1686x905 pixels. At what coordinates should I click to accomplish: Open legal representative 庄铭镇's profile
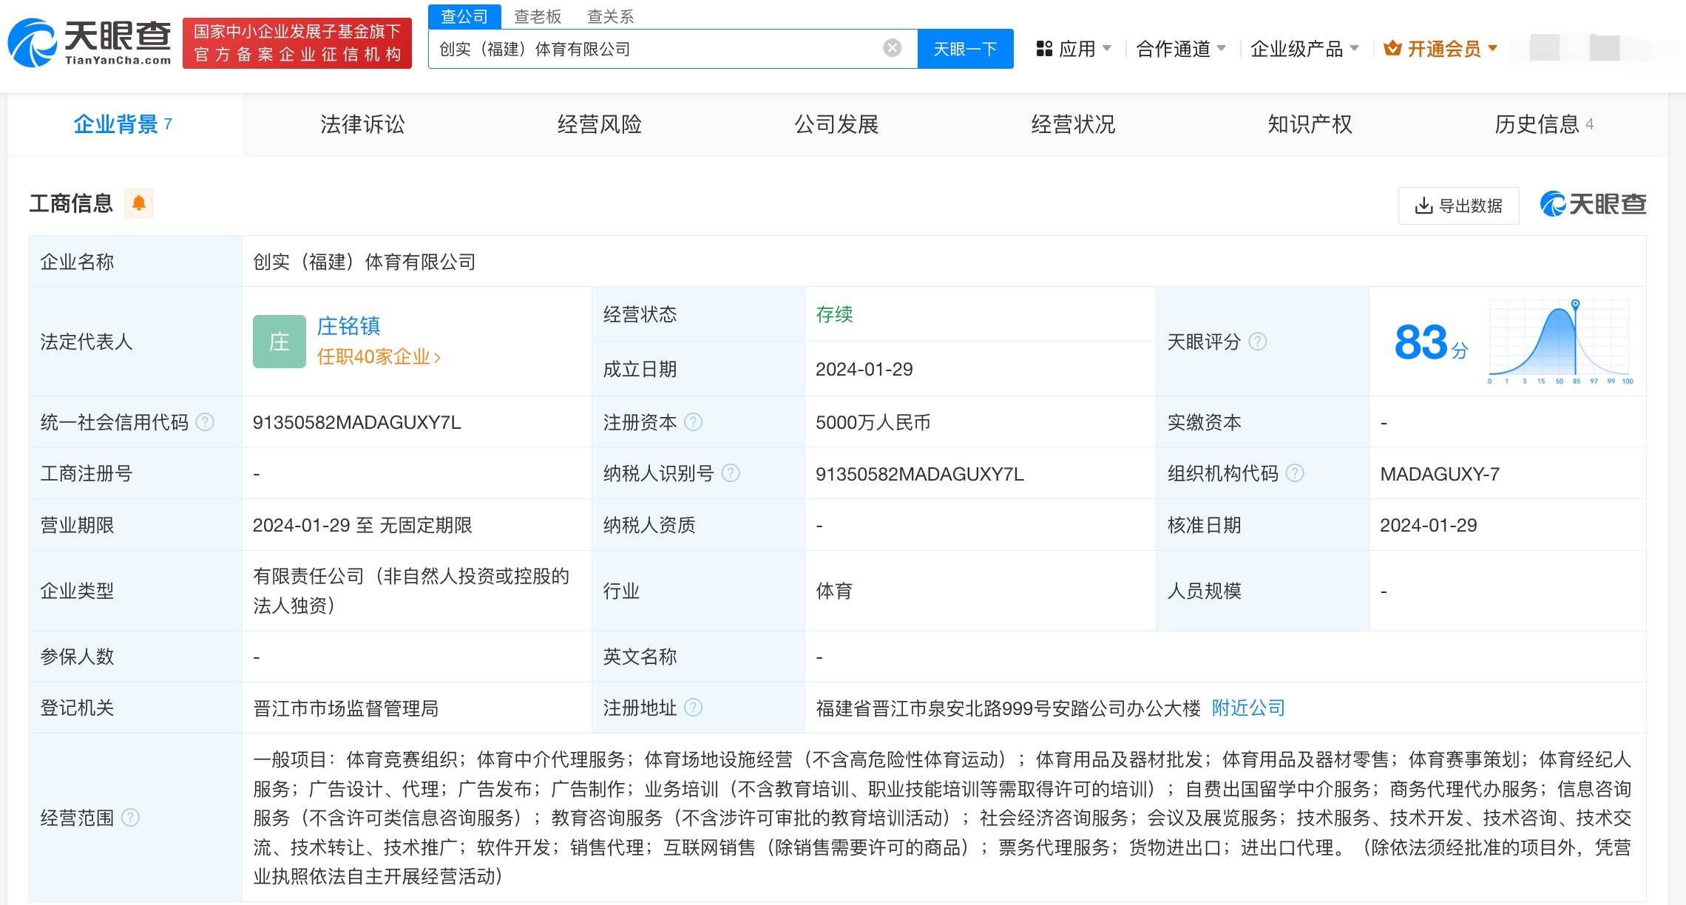[x=349, y=326]
